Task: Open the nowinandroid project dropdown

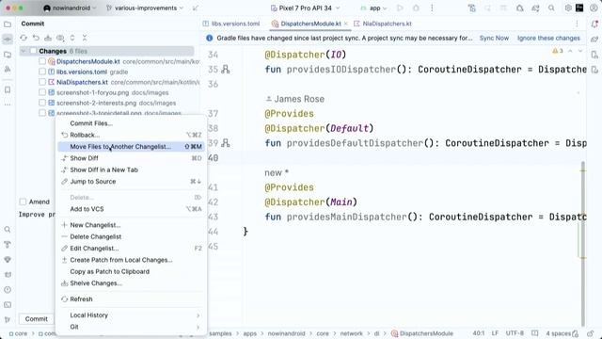Action: point(70,8)
